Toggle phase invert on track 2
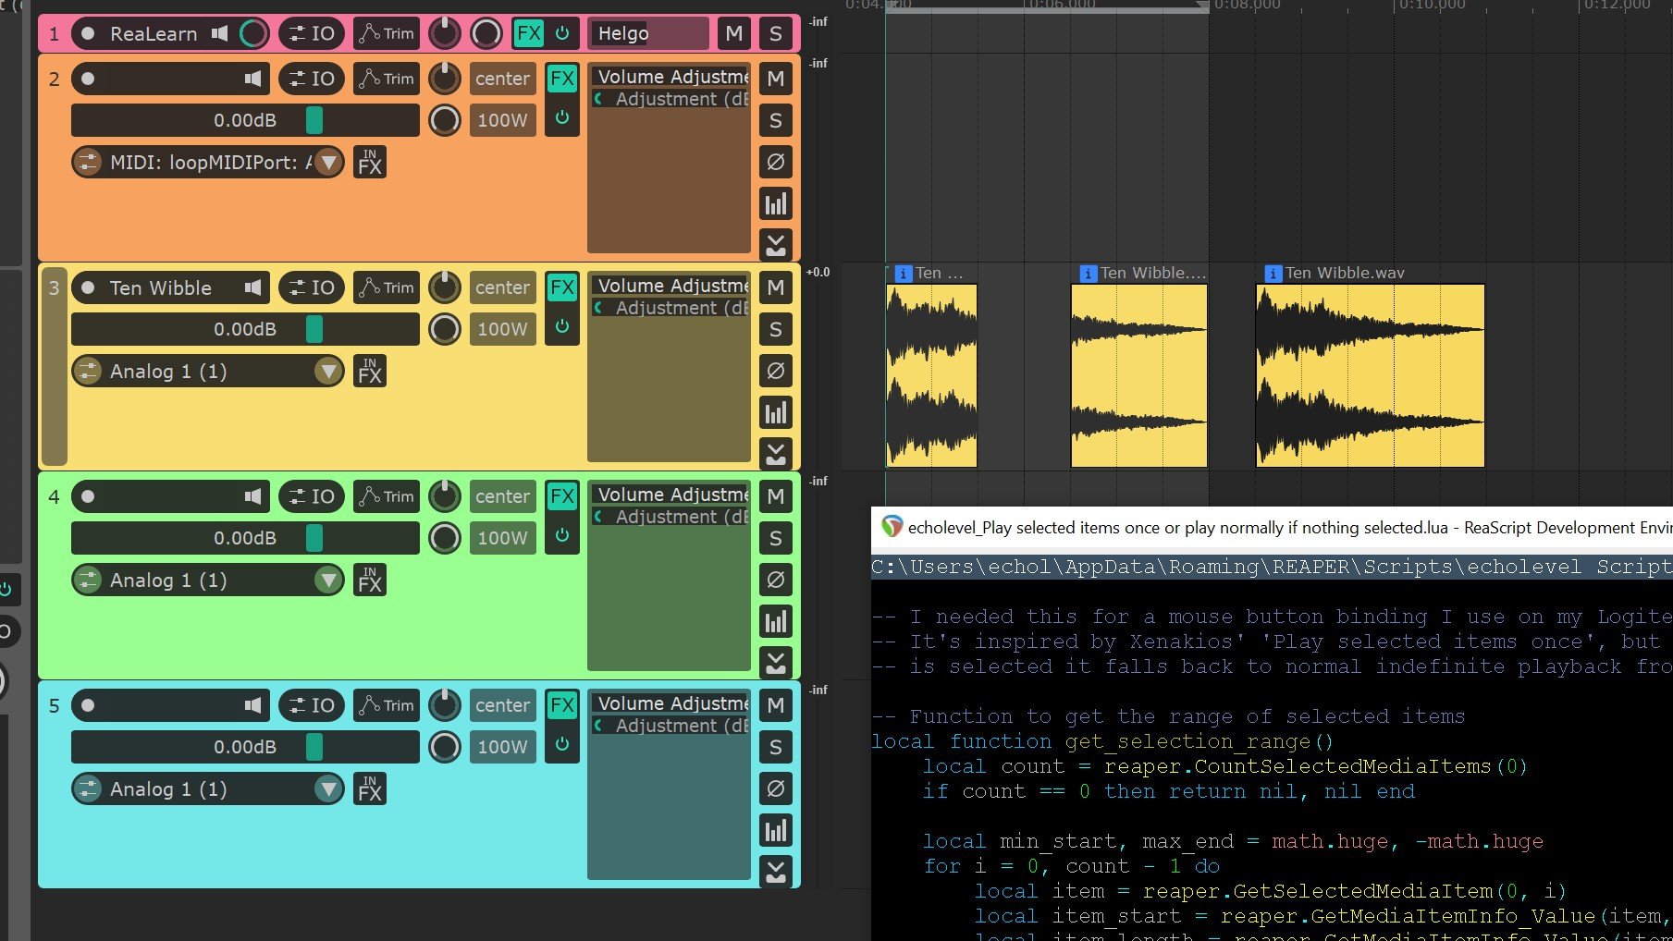The height and width of the screenshot is (941, 1673). pyautogui.click(x=775, y=162)
